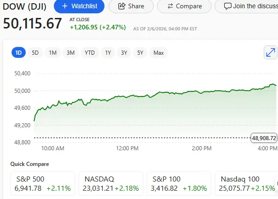
Task: Select the 5Y time range
Action: coord(140,52)
